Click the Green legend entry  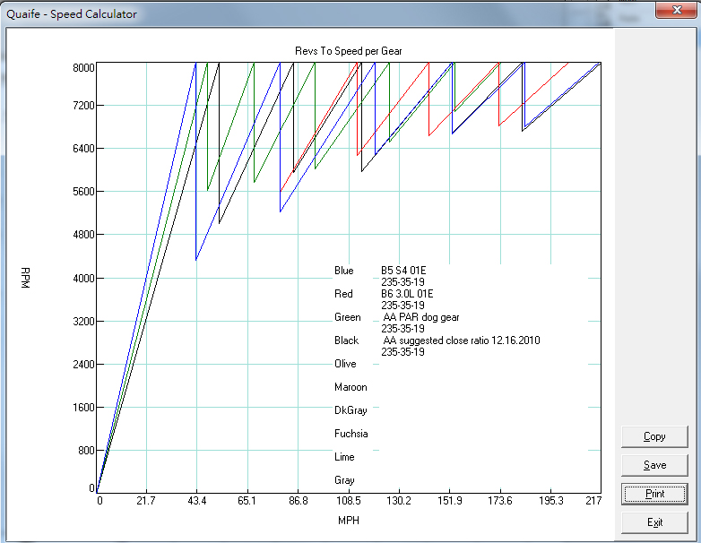point(347,317)
